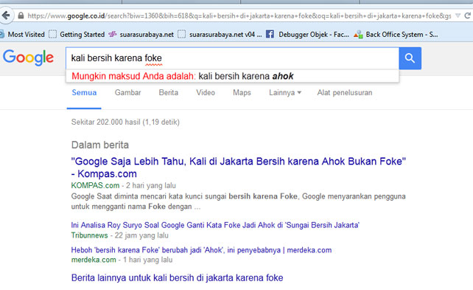Open the Back Office System bookmark
The width and height of the screenshot is (473, 290).
396,35
